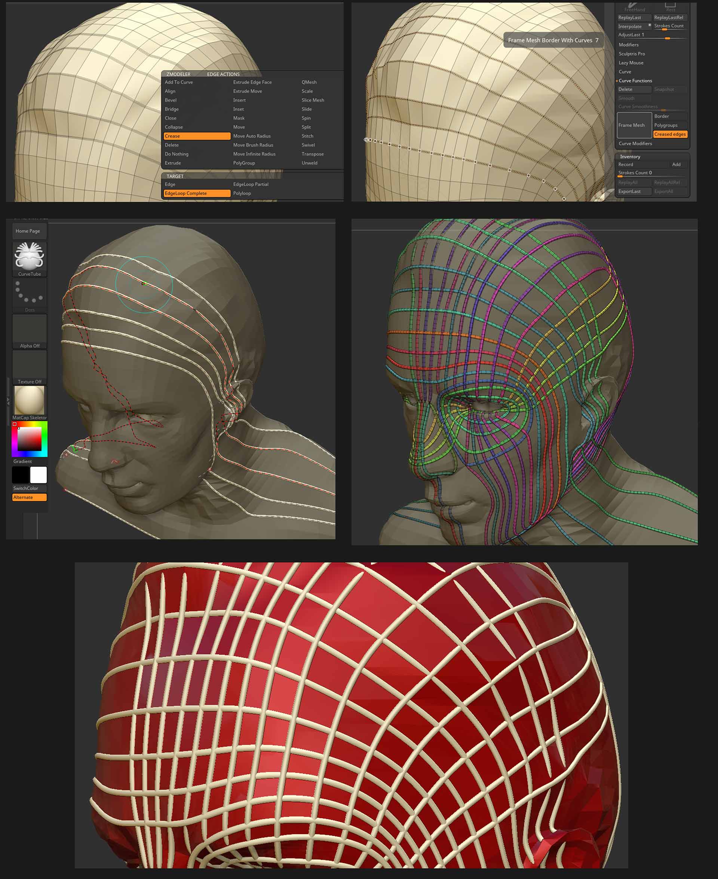Enable the Polygroups frame mesh option
The width and height of the screenshot is (718, 879).
click(x=670, y=125)
